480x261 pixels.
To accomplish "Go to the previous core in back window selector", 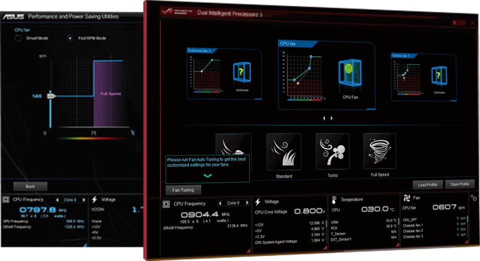I will pos(57,200).
